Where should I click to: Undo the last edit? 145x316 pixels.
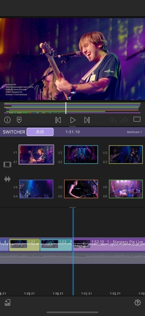113,120
